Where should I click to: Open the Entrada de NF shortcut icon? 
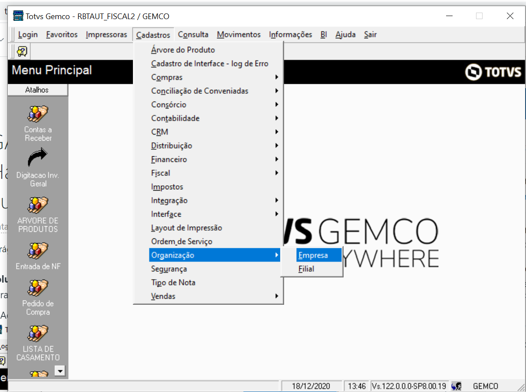[38, 251]
